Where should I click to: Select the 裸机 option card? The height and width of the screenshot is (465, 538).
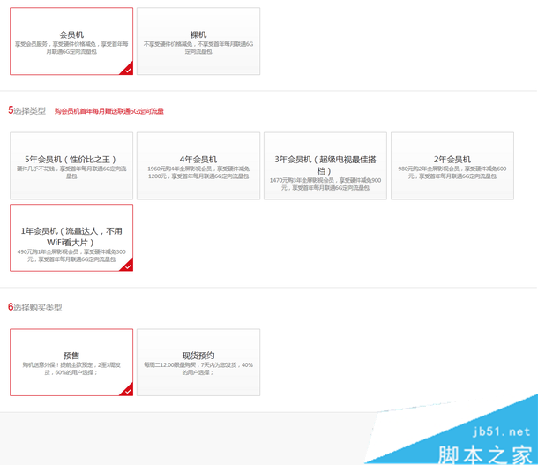[198, 41]
